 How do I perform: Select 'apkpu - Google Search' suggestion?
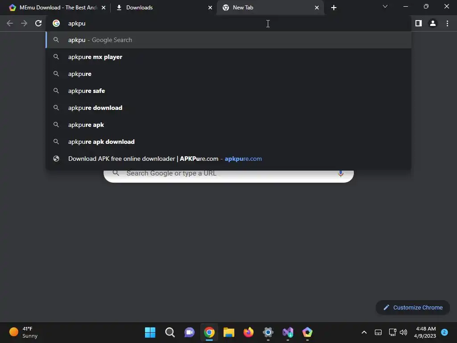228,40
